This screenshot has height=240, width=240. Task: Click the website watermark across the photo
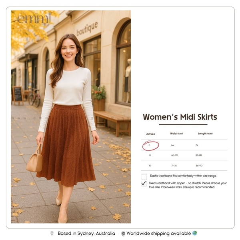click(x=70, y=118)
